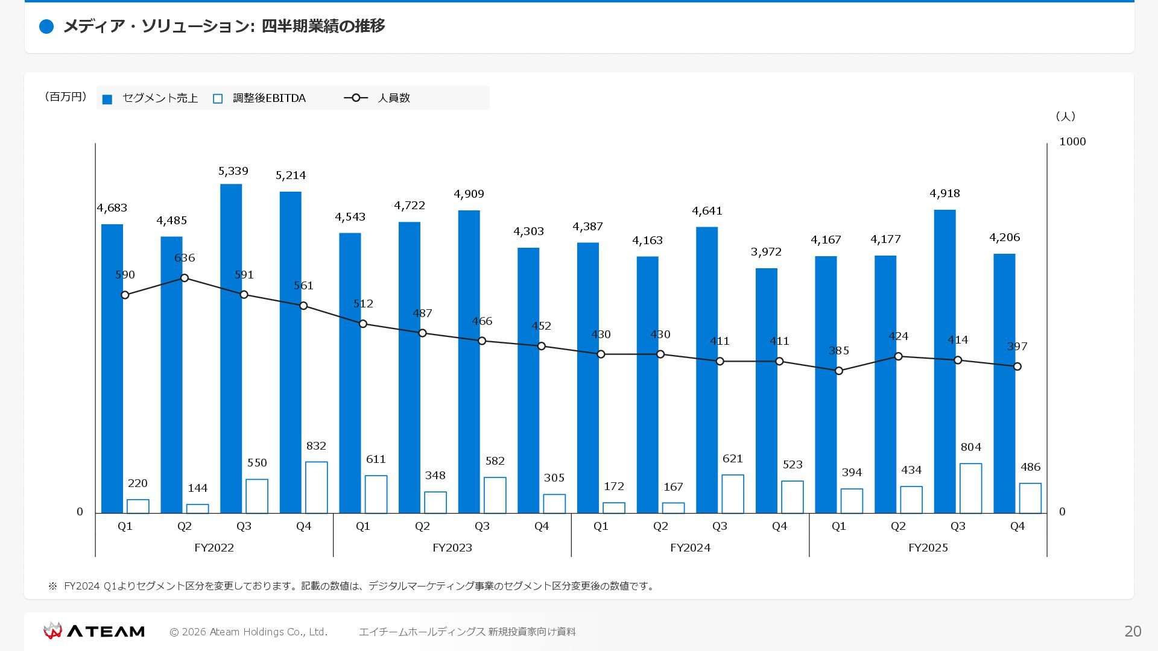This screenshot has width=1158, height=651.
Task: Click the FY2025 axis group label
Action: click(928, 548)
